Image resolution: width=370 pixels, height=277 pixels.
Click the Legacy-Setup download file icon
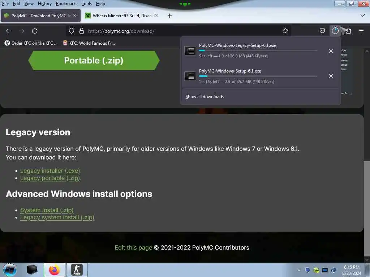(x=190, y=50)
